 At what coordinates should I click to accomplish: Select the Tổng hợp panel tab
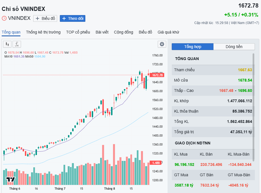tap(192, 47)
